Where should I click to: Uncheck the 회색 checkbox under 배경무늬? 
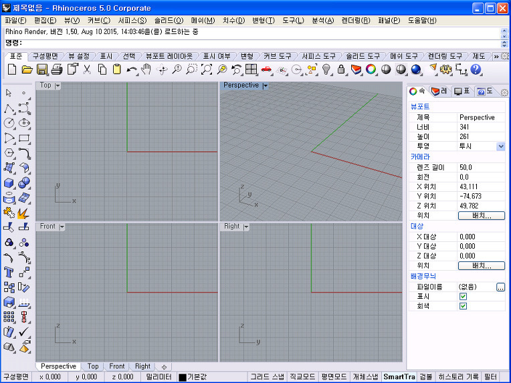coord(463,306)
